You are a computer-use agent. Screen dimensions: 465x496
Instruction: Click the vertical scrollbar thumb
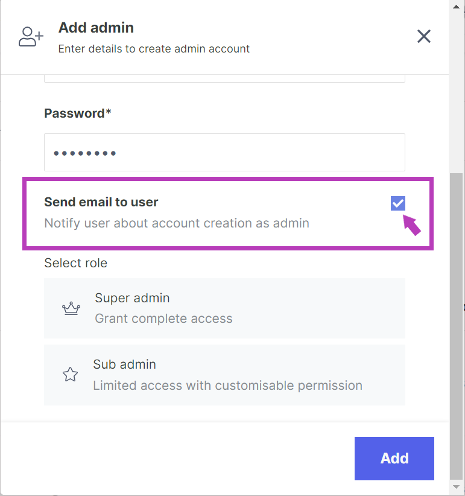[x=456, y=326]
